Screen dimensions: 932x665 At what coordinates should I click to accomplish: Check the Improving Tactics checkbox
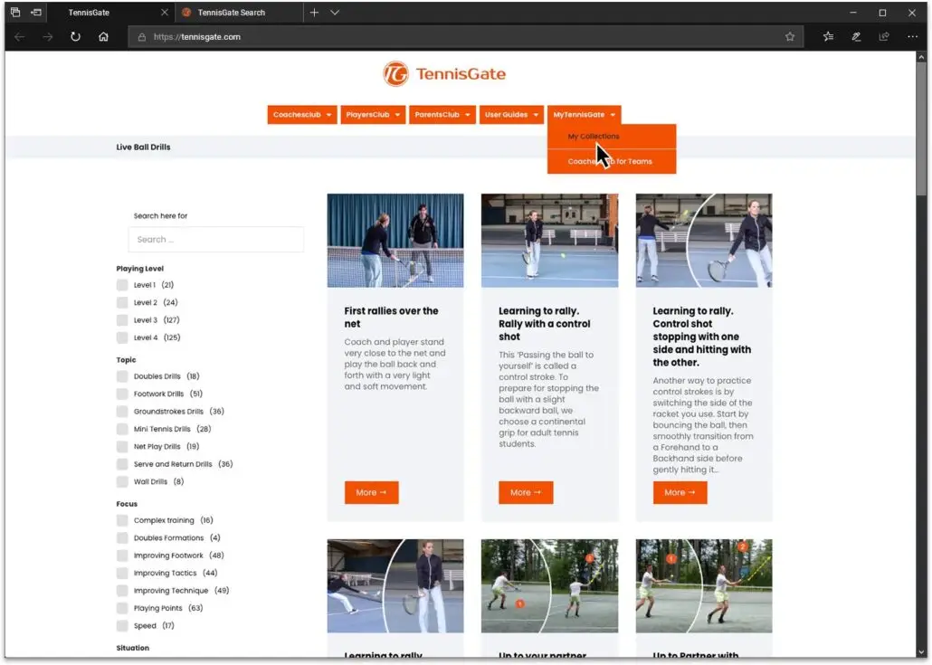(122, 573)
